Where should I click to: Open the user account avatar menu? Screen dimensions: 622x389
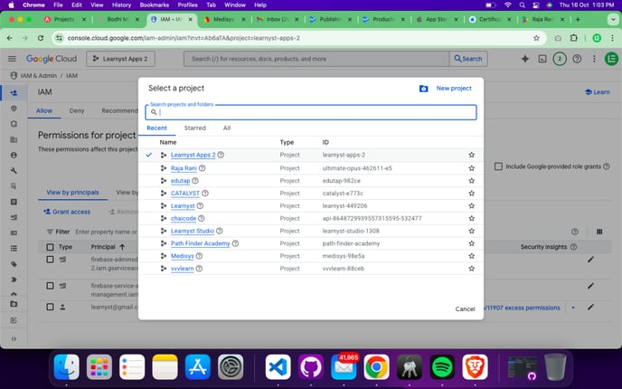610,59
